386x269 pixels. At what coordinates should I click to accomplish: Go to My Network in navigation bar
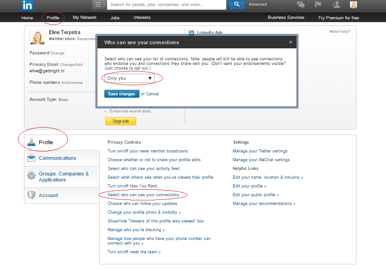[x=84, y=18]
